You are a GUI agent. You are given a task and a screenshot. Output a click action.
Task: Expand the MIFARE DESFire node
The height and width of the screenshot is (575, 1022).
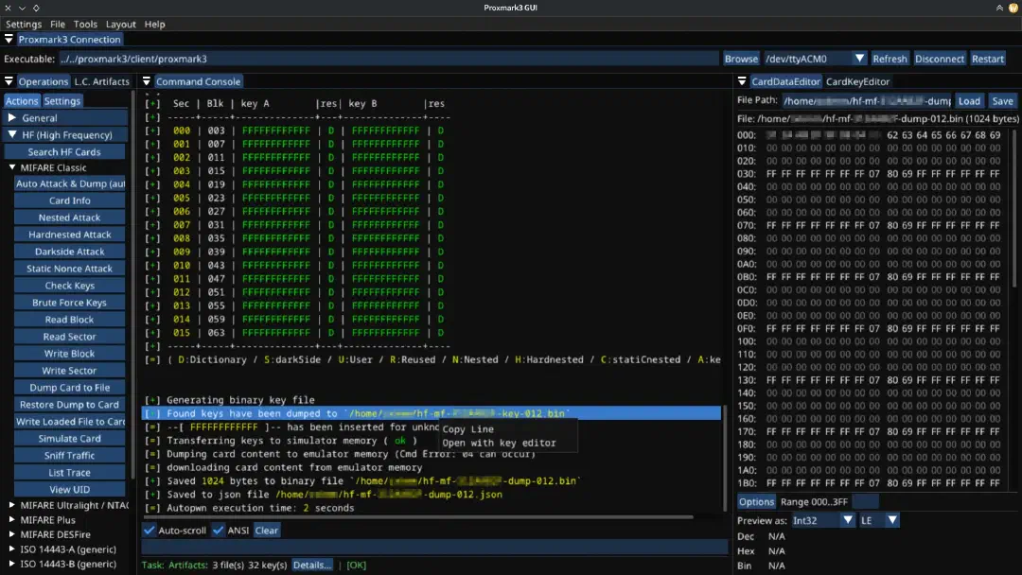coord(12,534)
